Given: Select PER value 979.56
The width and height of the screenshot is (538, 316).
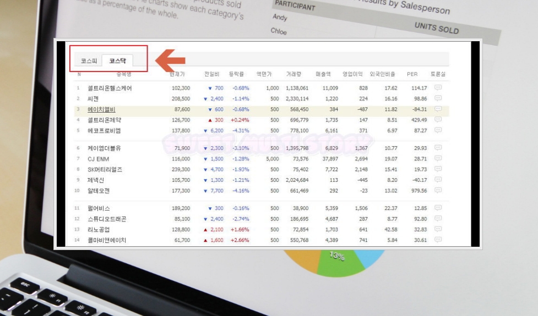Looking at the screenshot, I should click(x=419, y=191).
